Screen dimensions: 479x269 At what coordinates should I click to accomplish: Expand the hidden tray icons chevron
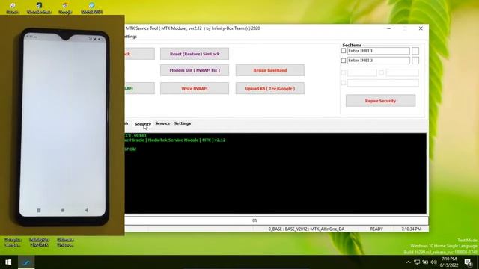pos(409,262)
